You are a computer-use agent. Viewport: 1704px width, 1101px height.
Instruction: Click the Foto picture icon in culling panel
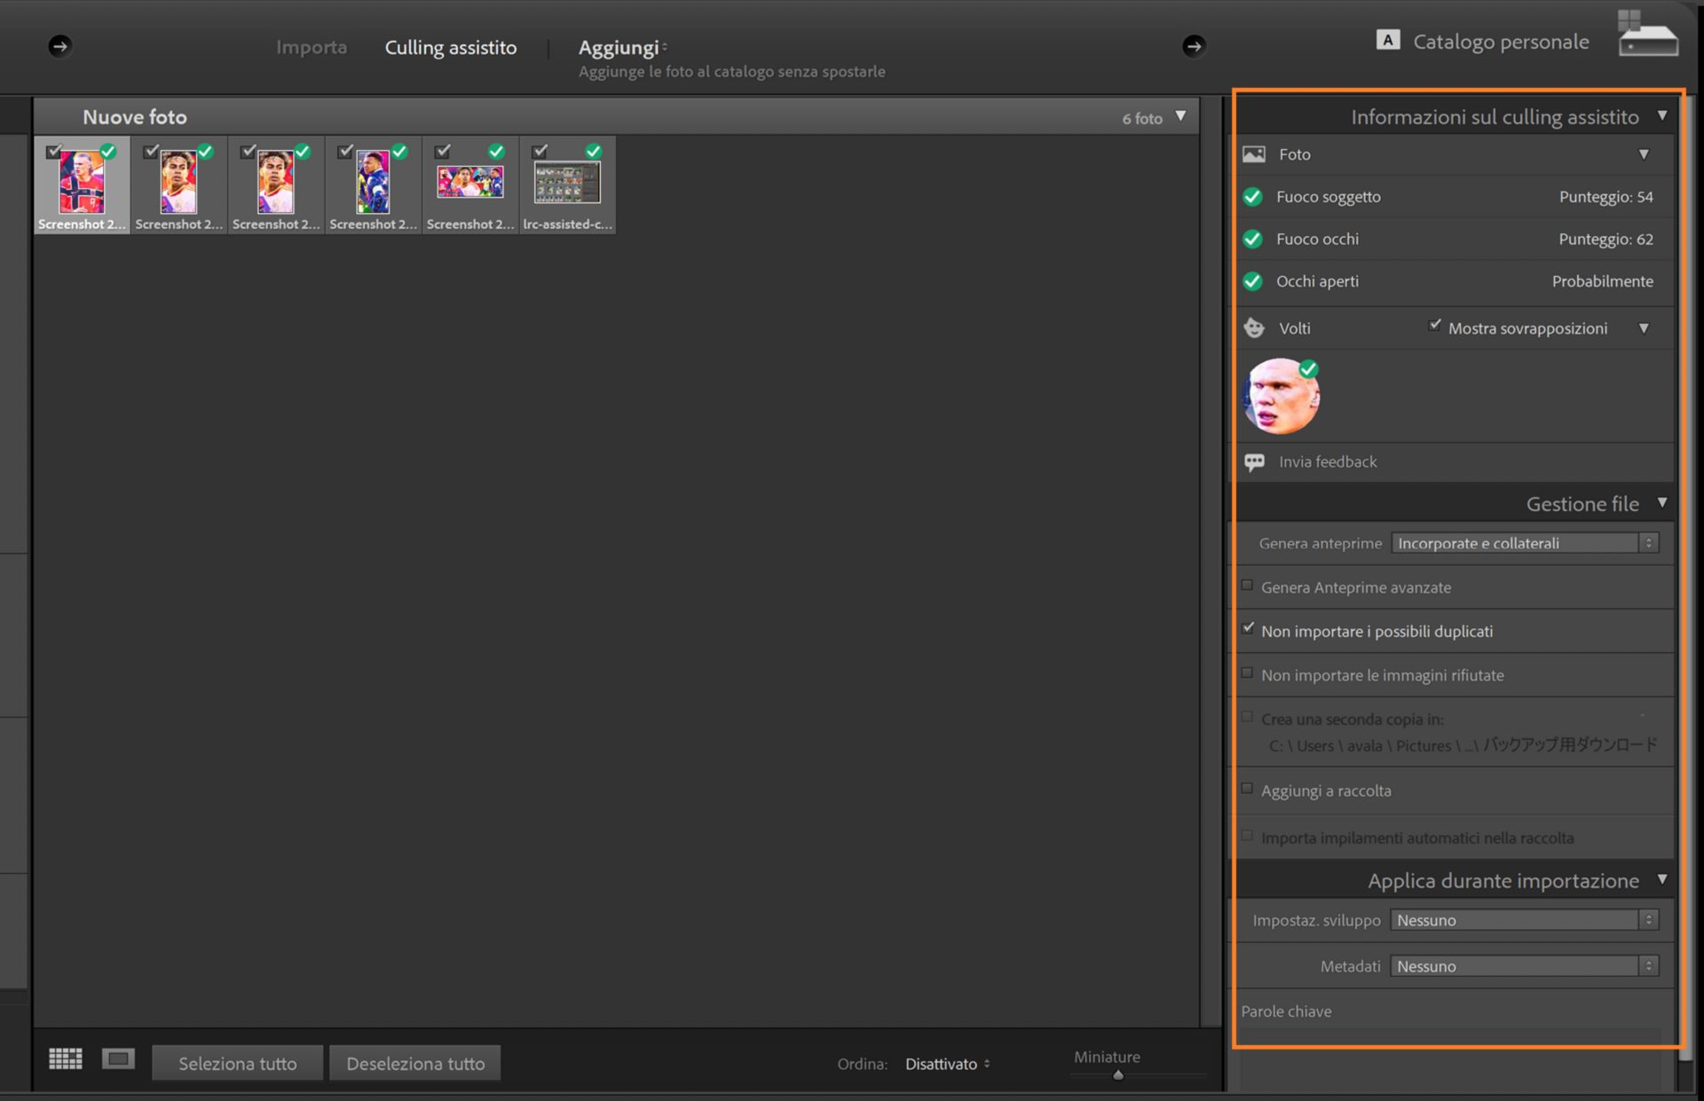[1254, 154]
